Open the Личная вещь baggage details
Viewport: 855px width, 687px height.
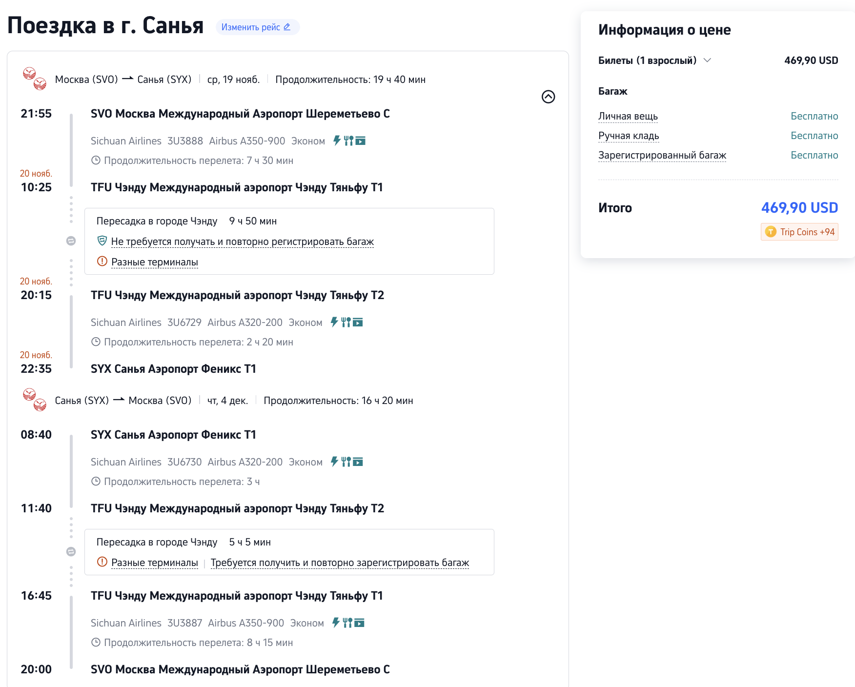[628, 116]
